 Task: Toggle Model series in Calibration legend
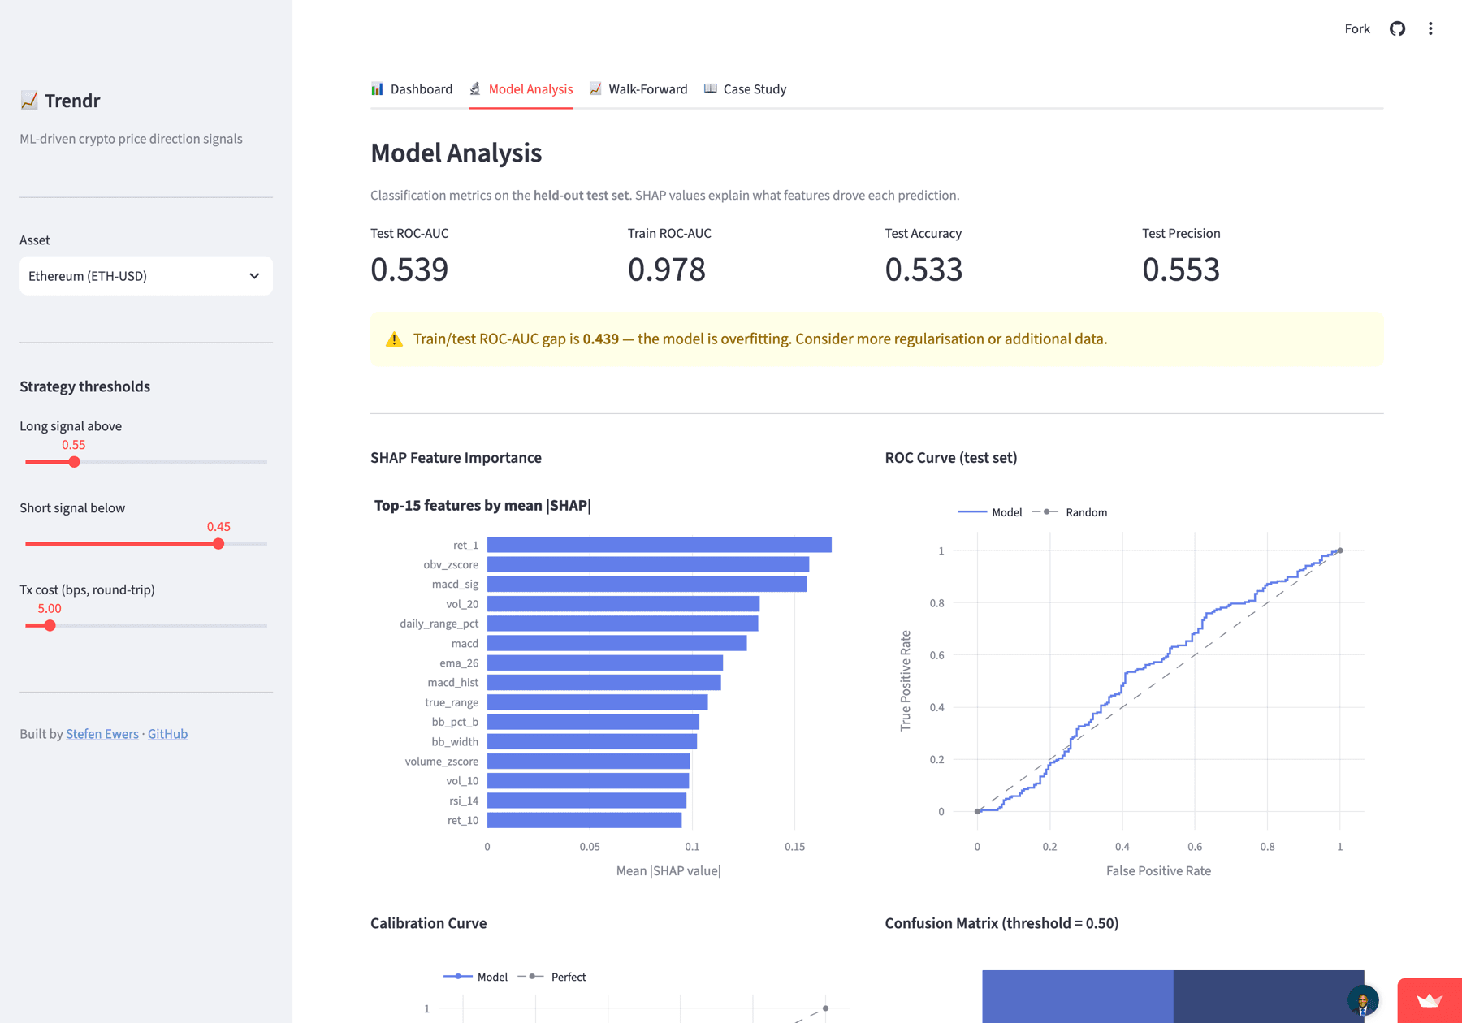(x=476, y=977)
